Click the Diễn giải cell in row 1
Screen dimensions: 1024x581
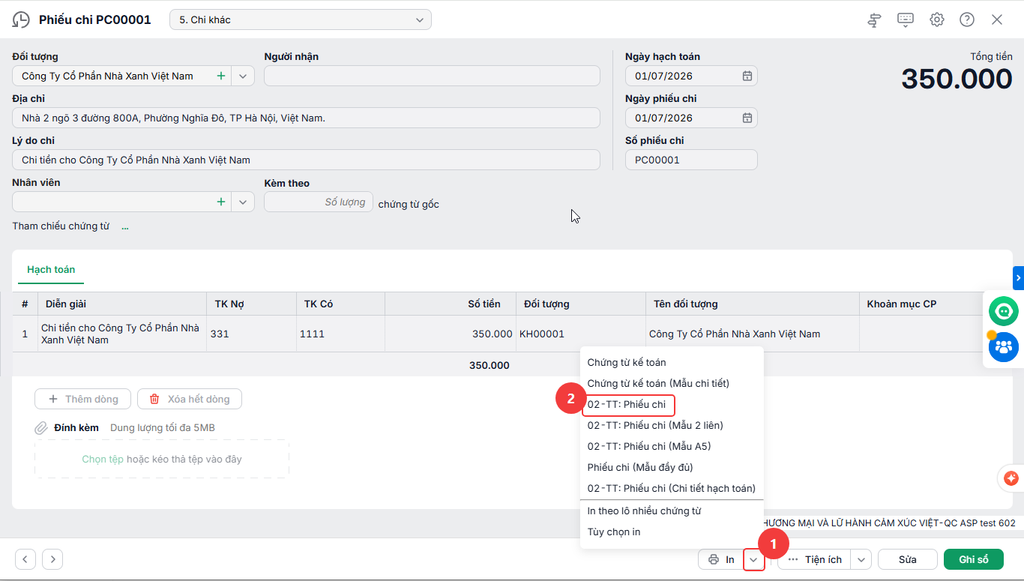tap(121, 334)
